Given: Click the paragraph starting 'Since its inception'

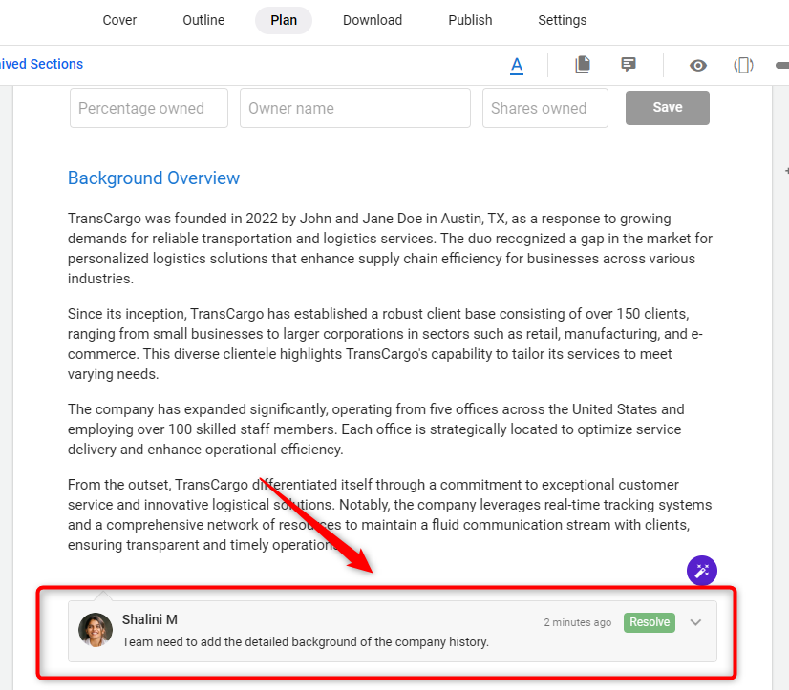Looking at the screenshot, I should click(x=385, y=344).
